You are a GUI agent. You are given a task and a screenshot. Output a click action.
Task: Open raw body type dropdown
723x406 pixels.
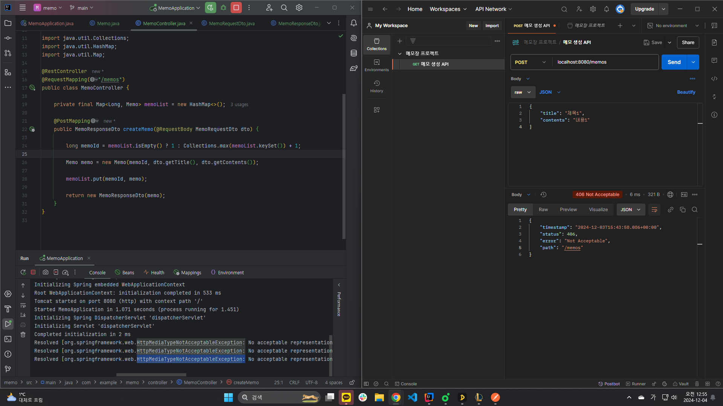[x=522, y=92]
